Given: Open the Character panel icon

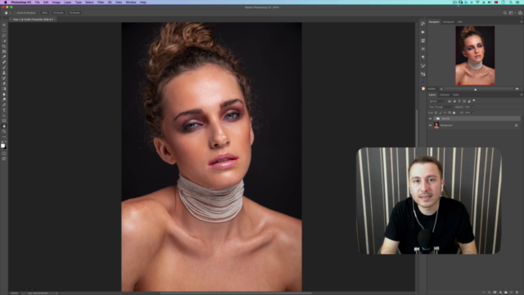Looking at the screenshot, I should click(423, 49).
